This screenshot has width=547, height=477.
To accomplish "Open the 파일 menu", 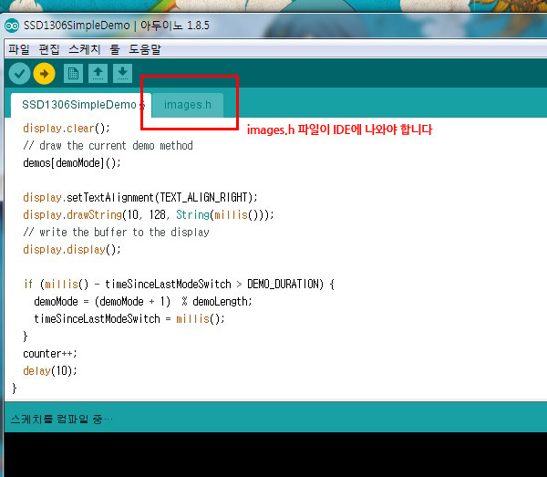I will [x=19, y=49].
